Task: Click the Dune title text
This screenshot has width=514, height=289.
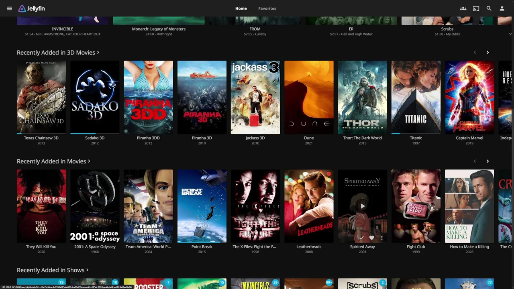Action: [x=309, y=138]
